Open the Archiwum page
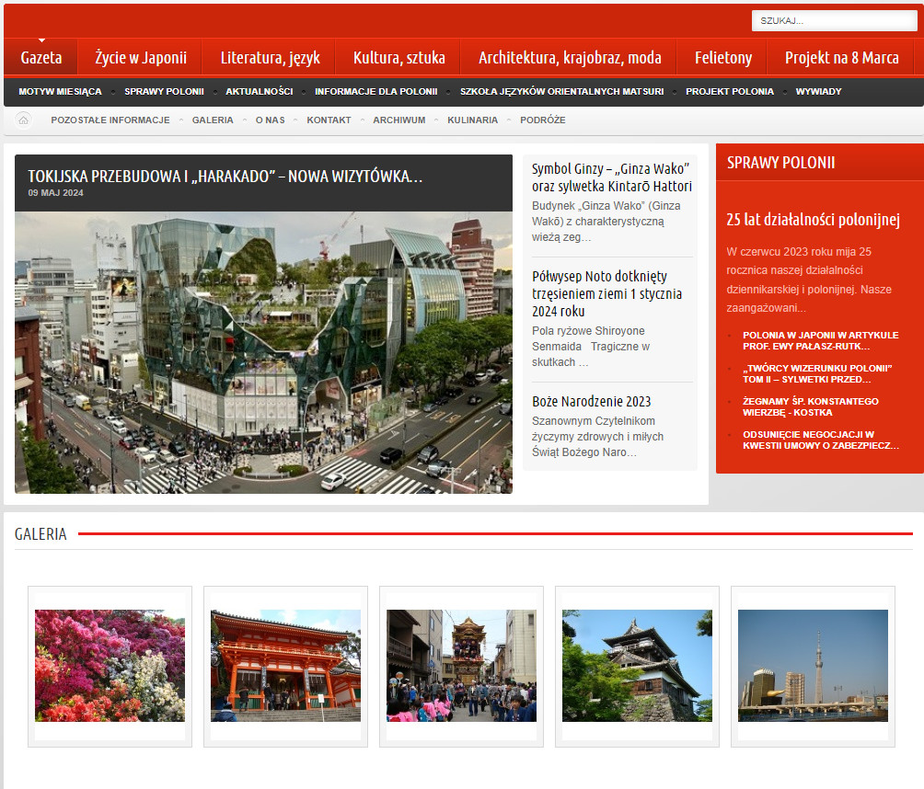The width and height of the screenshot is (924, 789). coord(398,120)
